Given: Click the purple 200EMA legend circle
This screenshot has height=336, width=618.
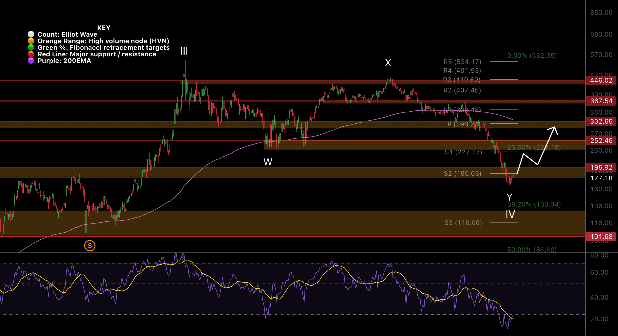Looking at the screenshot, I should coord(31,60).
